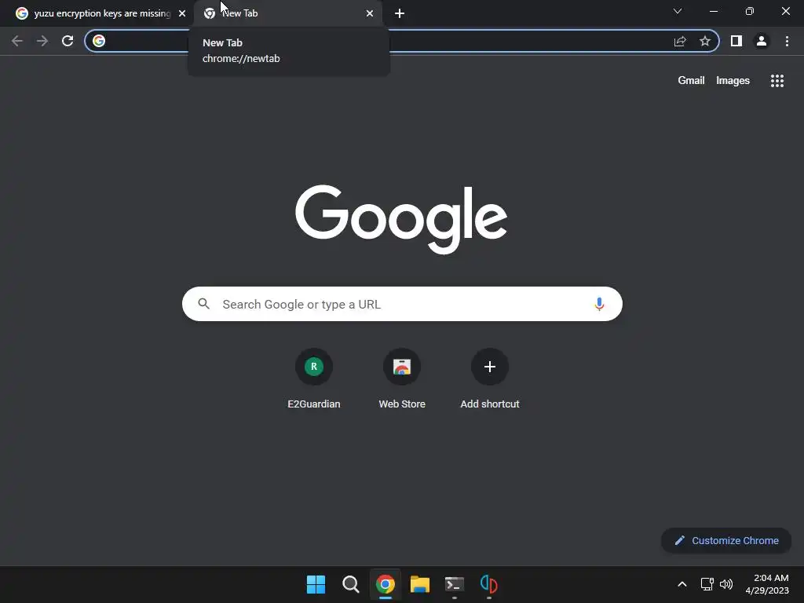Open the volume tray icon
This screenshot has height=603, width=804.
click(726, 584)
